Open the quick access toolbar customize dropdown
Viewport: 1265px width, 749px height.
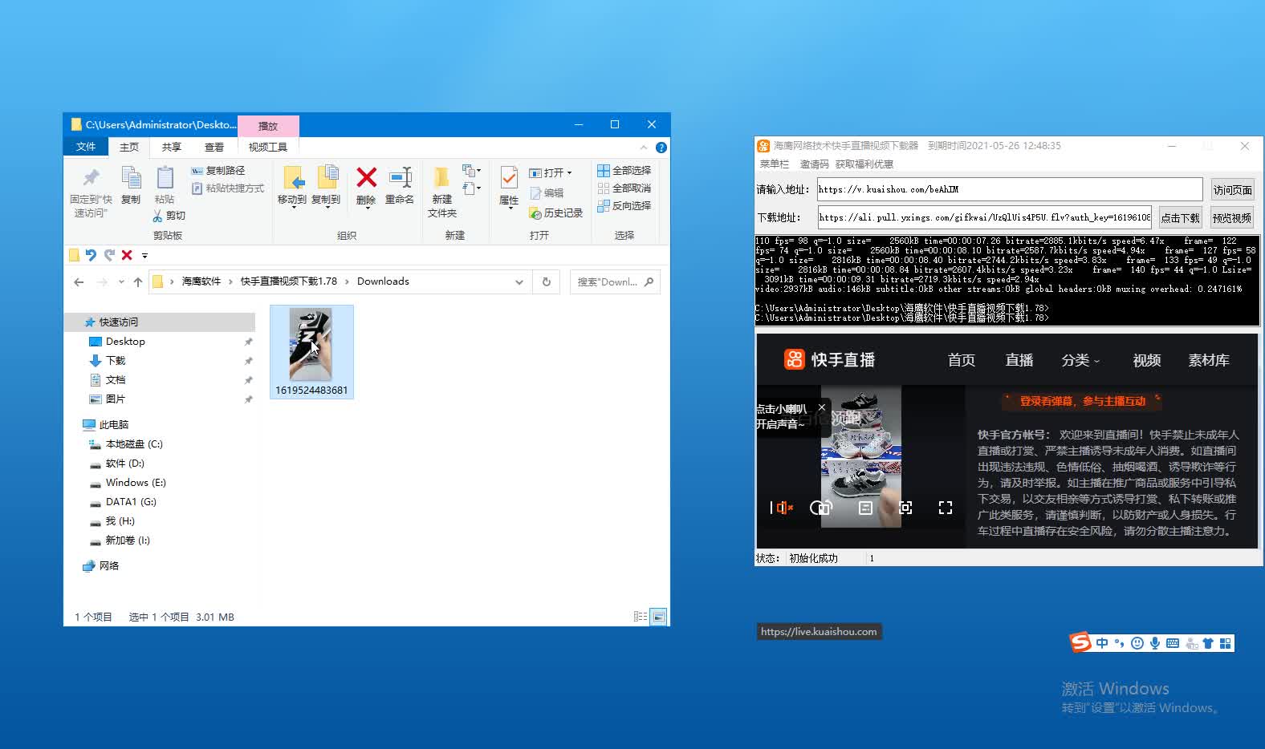[145, 256]
